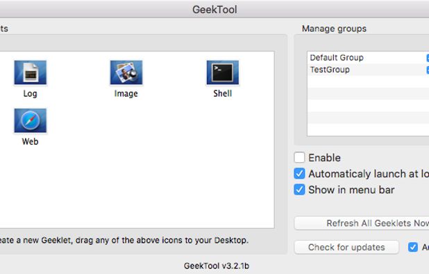
Task: Select the Log geeklet icon
Action: point(30,72)
